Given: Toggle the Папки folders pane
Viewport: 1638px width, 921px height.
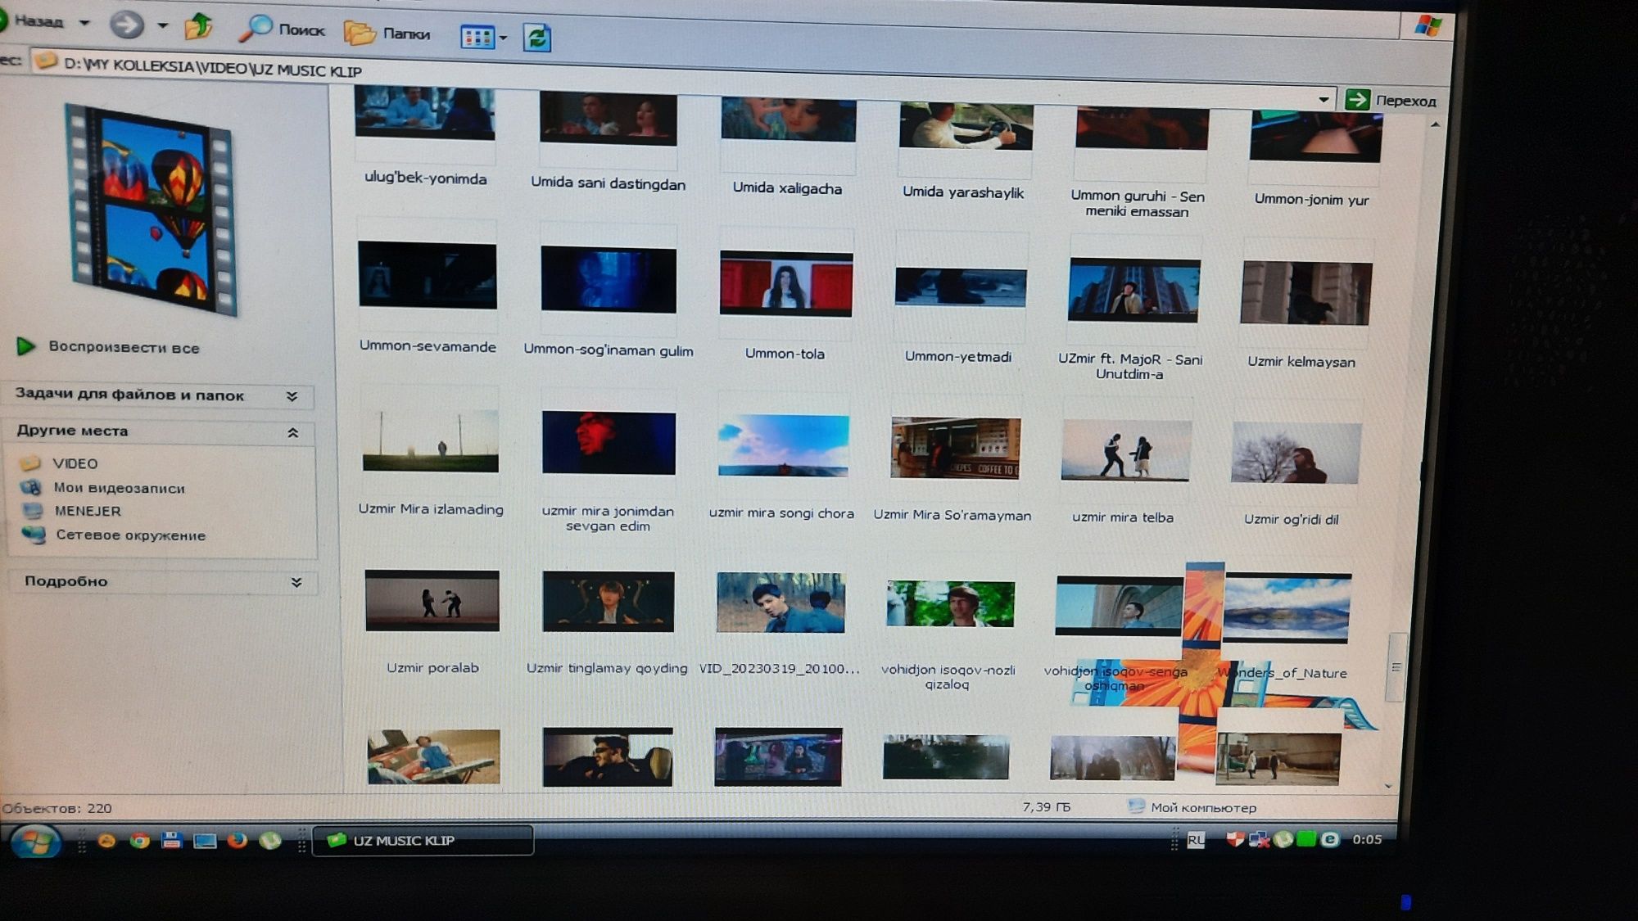Looking at the screenshot, I should (x=387, y=33).
